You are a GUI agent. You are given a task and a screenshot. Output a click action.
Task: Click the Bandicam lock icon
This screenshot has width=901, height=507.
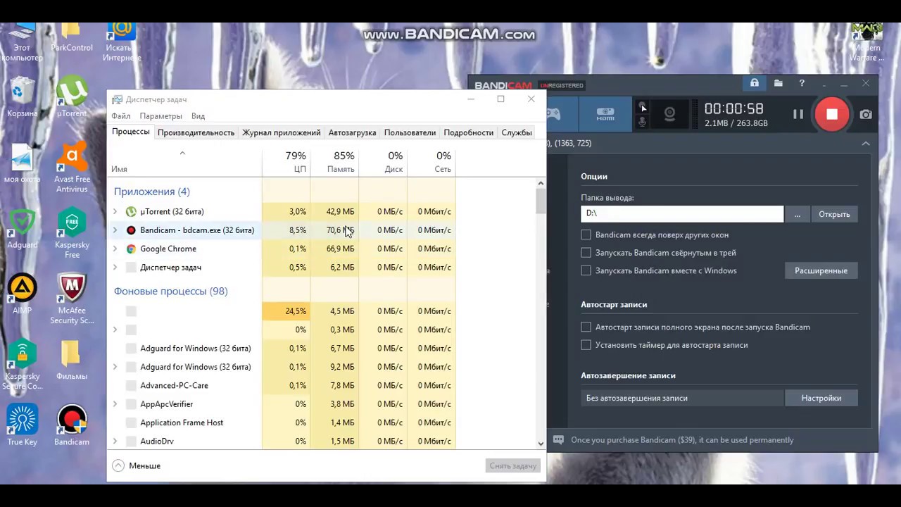(754, 83)
